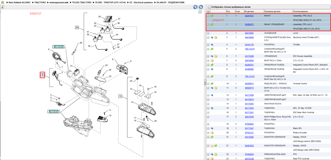The height and width of the screenshot is (160, 331).
Task: Click the blue arrow for part 84171658
Action: (x=212, y=95)
